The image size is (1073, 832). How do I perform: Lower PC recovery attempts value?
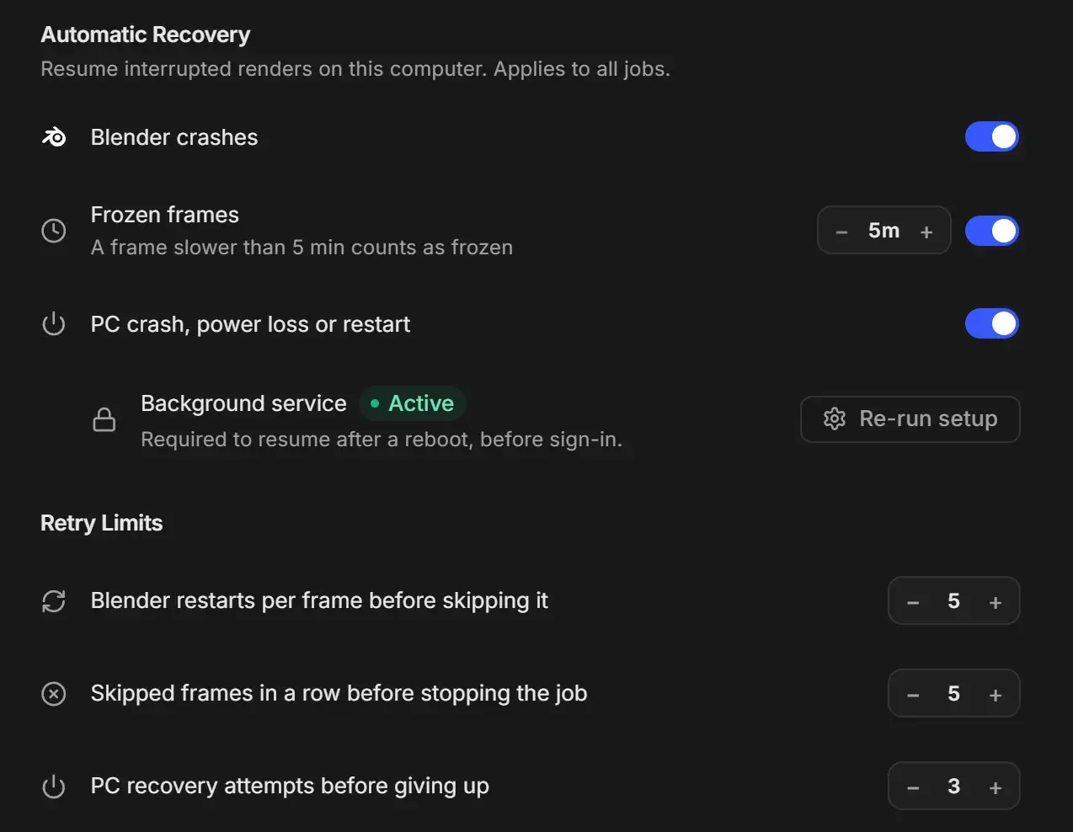913,787
